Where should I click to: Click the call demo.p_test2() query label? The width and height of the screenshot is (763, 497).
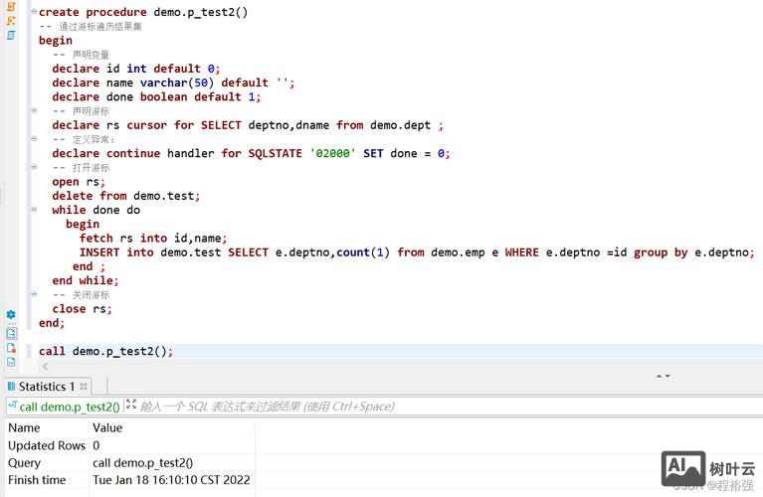(x=69, y=406)
